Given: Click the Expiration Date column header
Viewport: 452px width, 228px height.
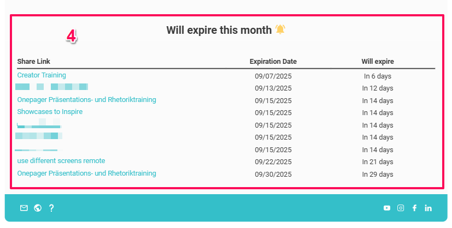Looking at the screenshot, I should tap(273, 62).
